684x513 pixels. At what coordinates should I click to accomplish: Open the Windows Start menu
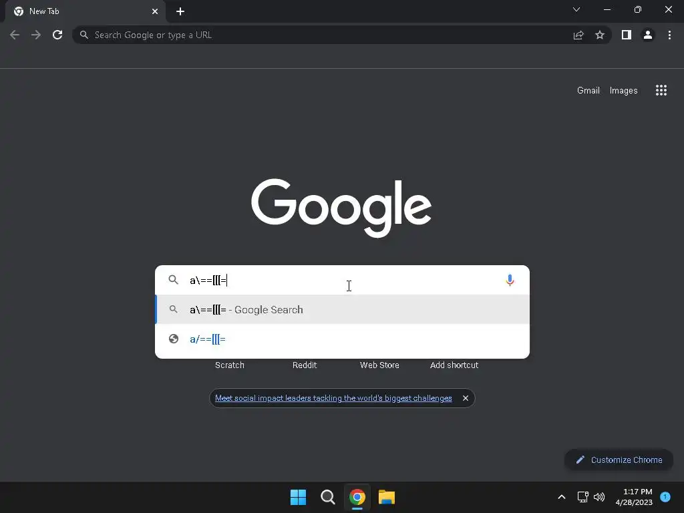click(299, 497)
